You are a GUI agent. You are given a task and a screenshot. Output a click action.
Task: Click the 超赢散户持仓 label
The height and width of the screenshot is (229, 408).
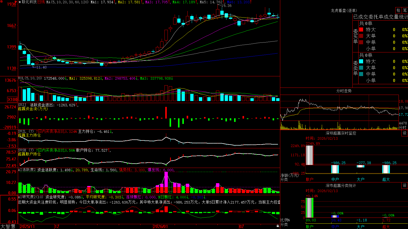(x=29, y=154)
